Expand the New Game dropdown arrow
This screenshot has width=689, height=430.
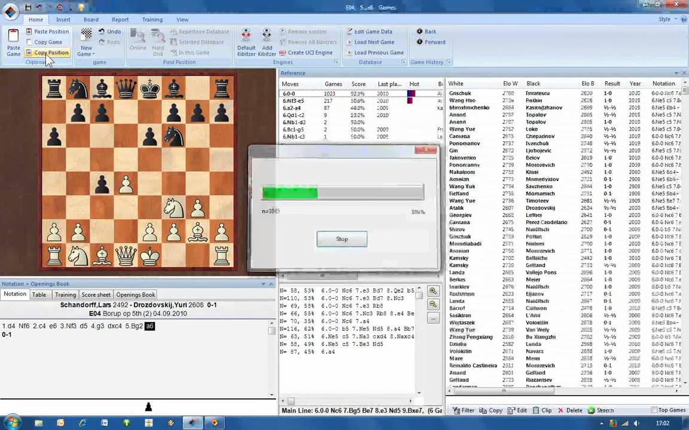pos(93,54)
